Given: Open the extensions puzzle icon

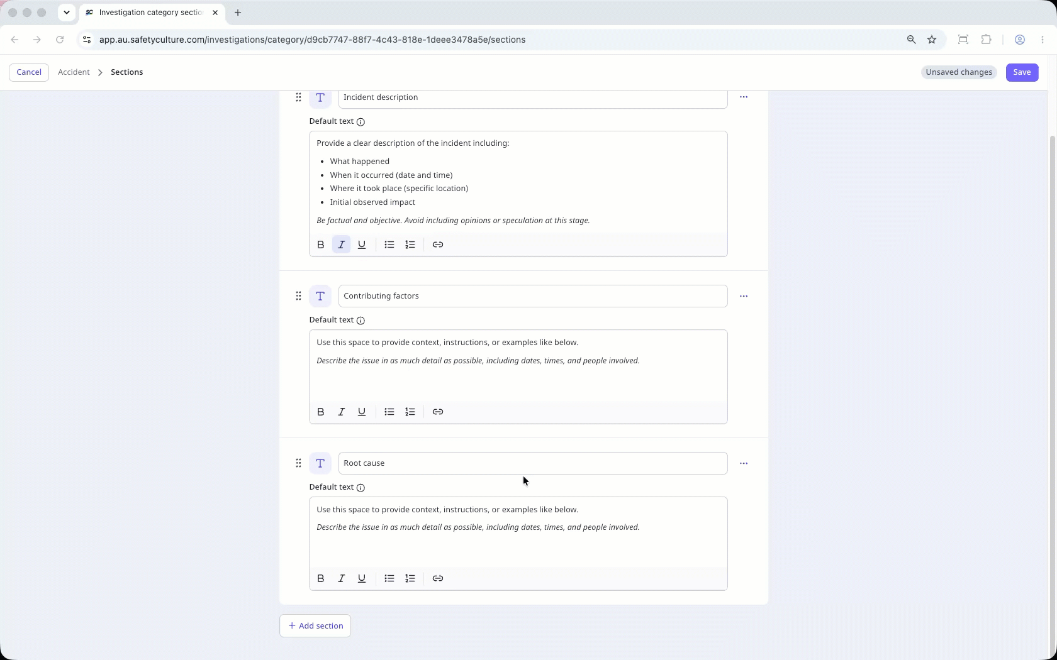Looking at the screenshot, I should [986, 40].
